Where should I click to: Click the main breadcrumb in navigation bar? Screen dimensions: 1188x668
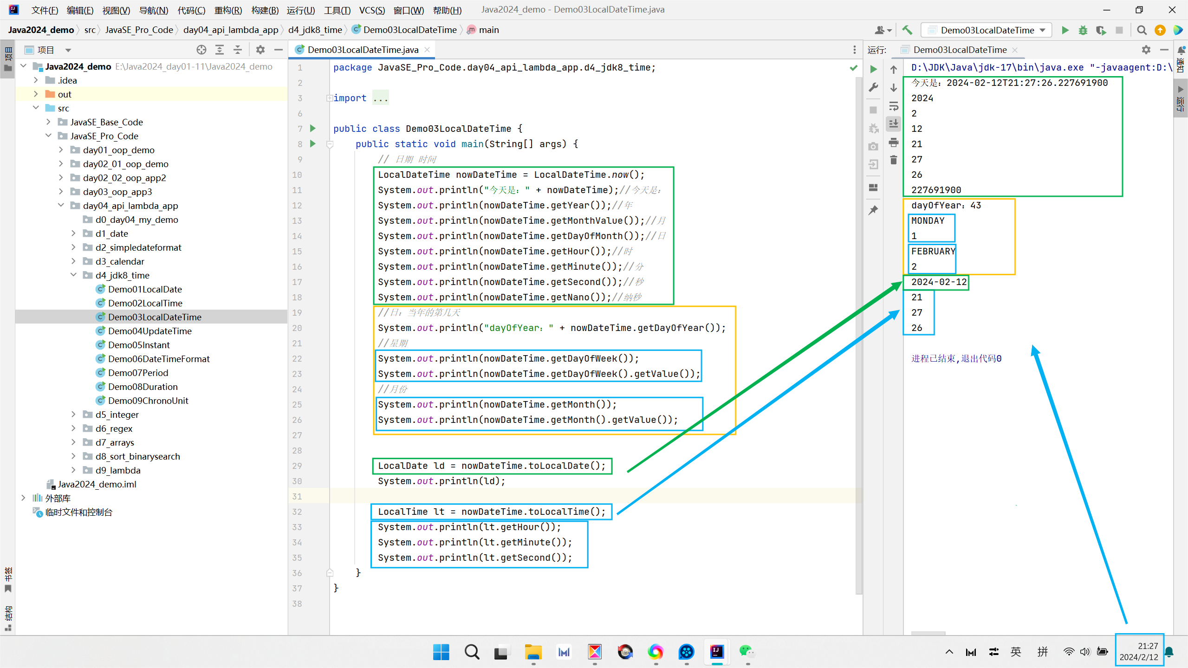(488, 30)
